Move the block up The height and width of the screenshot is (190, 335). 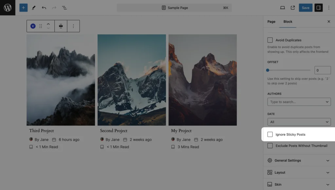48,24
